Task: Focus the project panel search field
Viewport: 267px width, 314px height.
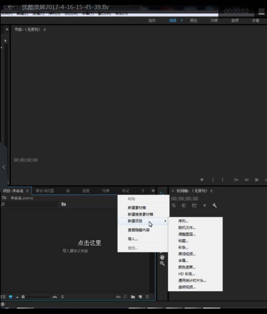Action: click(30, 204)
